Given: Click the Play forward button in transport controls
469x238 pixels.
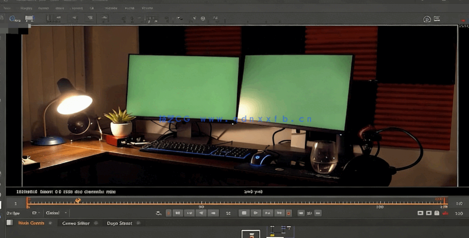Looking at the screenshot, I should coord(256,213).
